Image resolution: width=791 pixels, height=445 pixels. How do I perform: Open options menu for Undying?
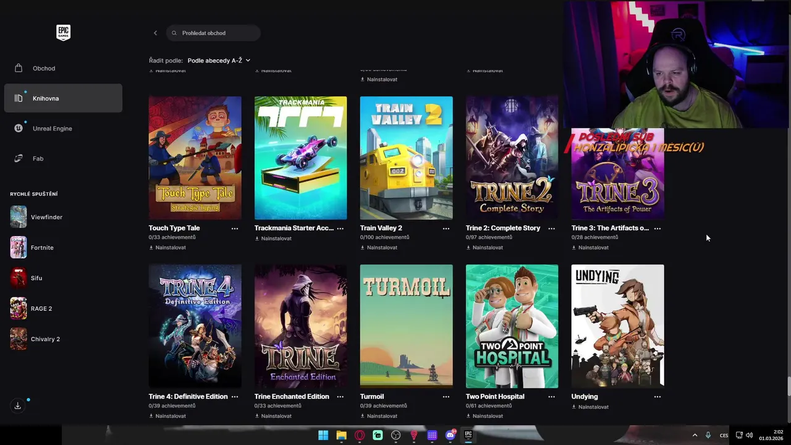[658, 397]
